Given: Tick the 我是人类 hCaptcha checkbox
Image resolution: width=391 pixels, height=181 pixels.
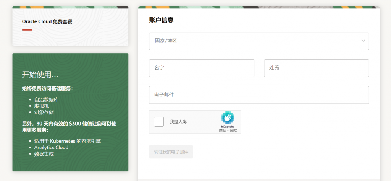Looking at the screenshot, I should click(x=159, y=122).
